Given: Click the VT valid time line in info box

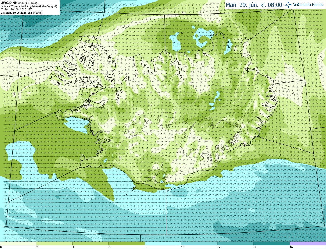Looking at the screenshot, I should [21, 13].
